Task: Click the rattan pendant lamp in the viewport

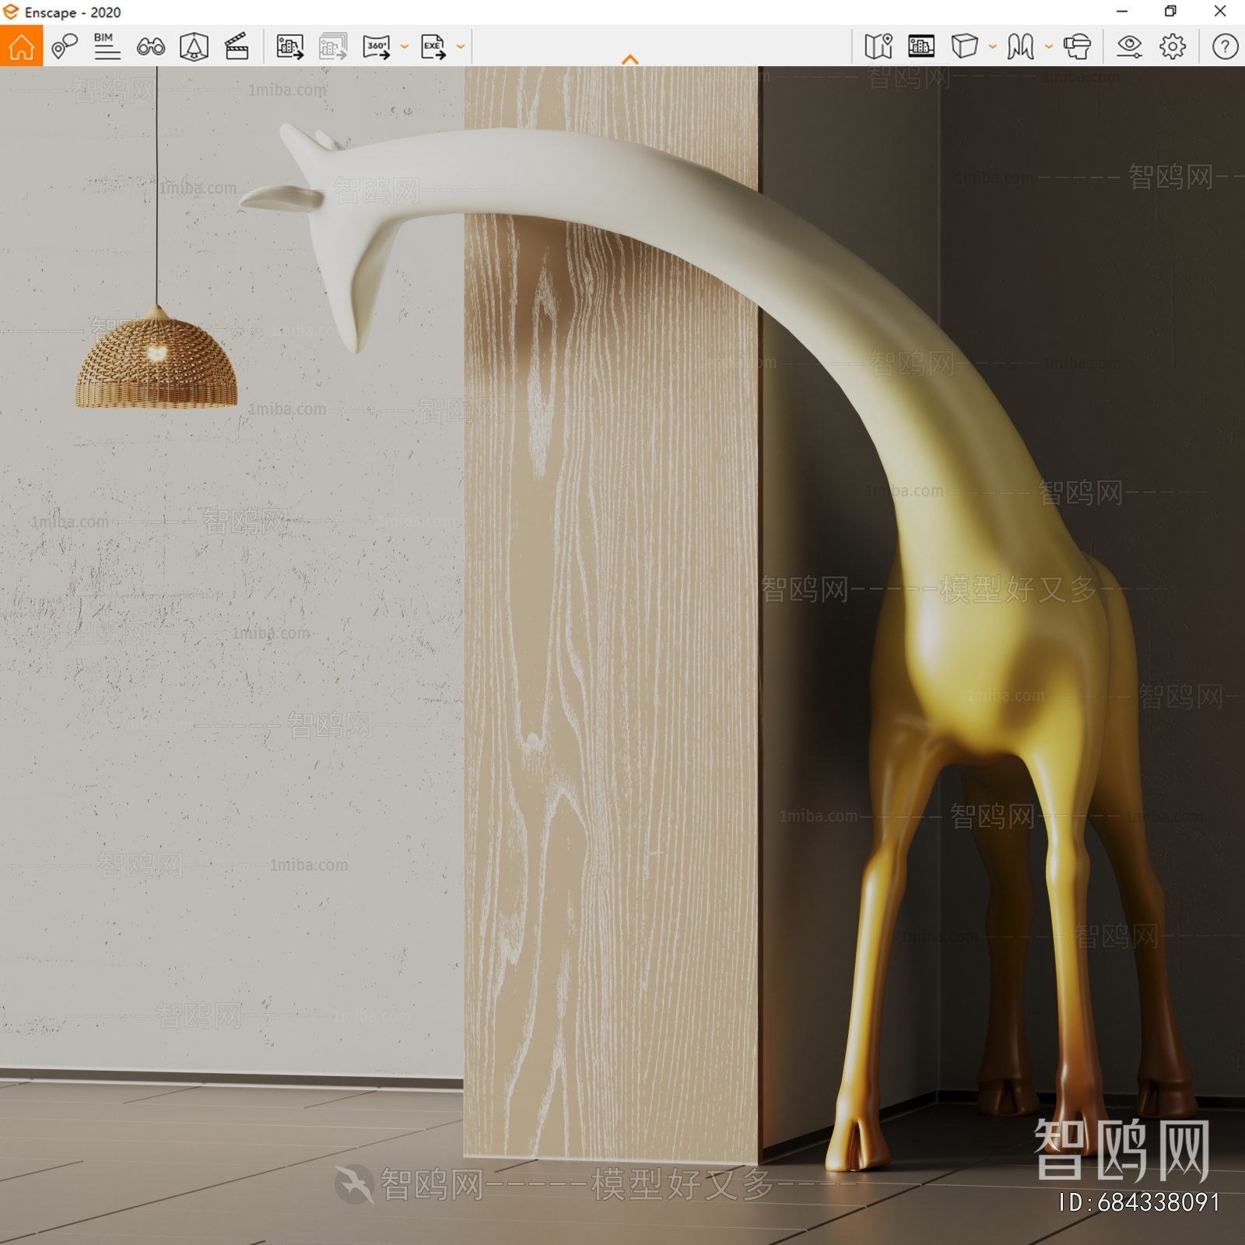Action: point(156,357)
